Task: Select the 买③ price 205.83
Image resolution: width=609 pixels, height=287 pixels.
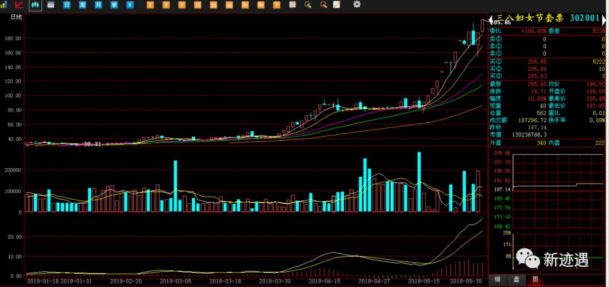Action: click(537, 76)
